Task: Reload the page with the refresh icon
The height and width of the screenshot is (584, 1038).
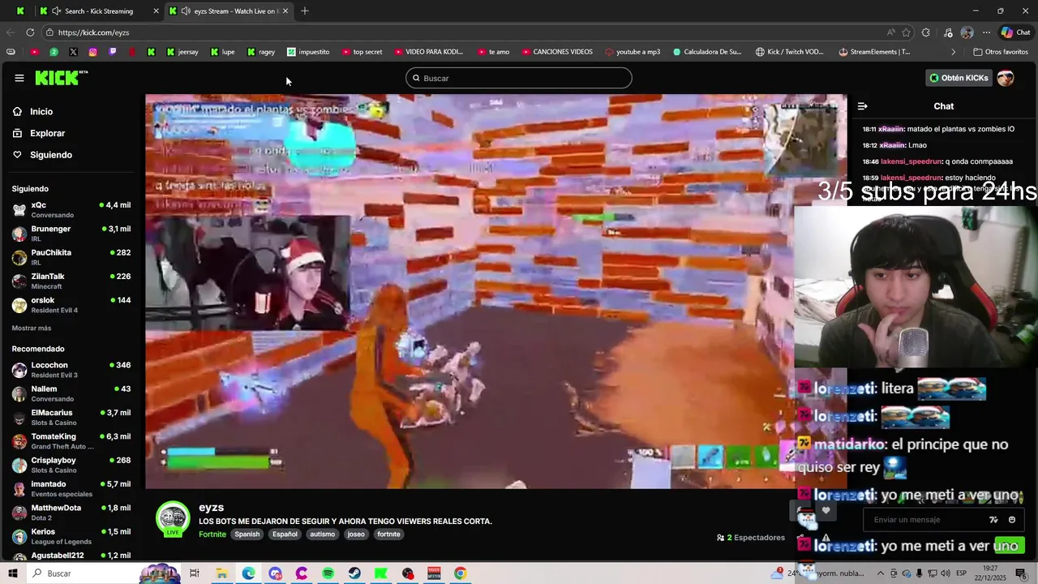Action: tap(30, 32)
